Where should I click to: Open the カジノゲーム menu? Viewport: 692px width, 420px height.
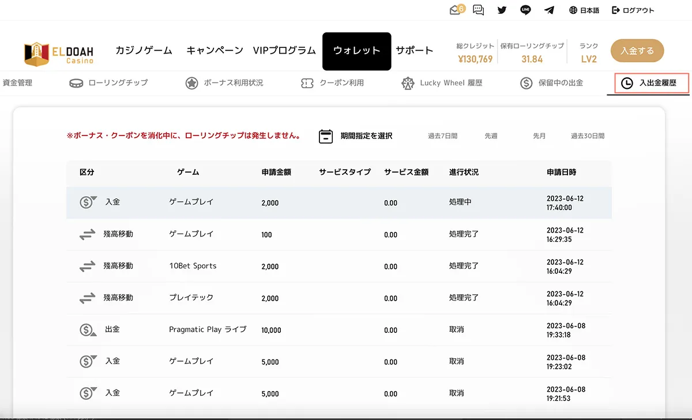pyautogui.click(x=144, y=50)
